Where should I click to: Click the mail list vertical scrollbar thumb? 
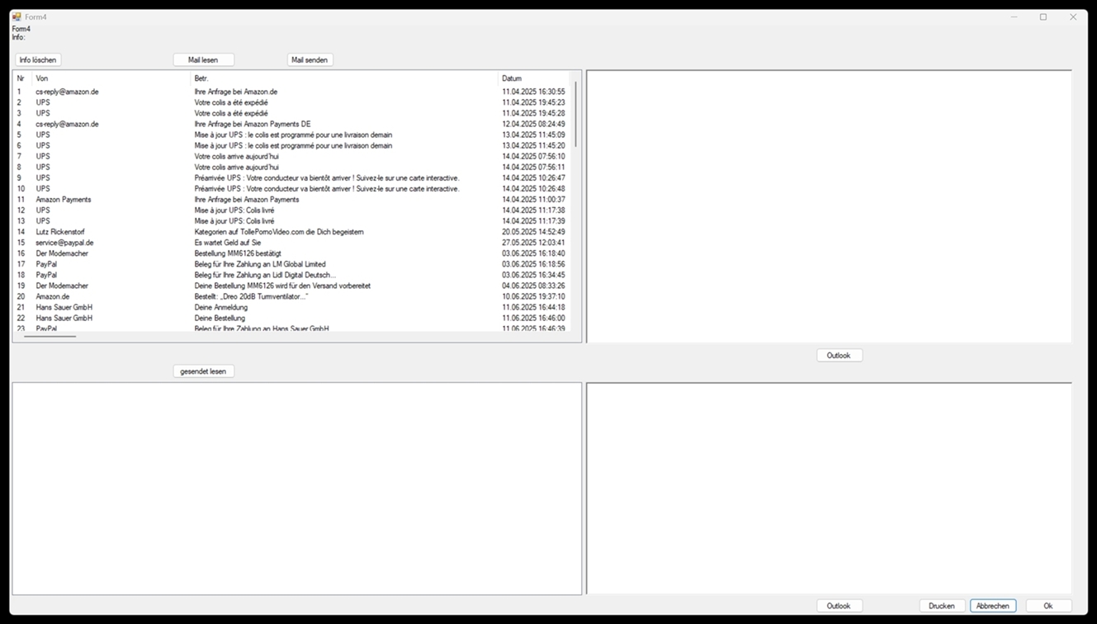click(x=575, y=114)
